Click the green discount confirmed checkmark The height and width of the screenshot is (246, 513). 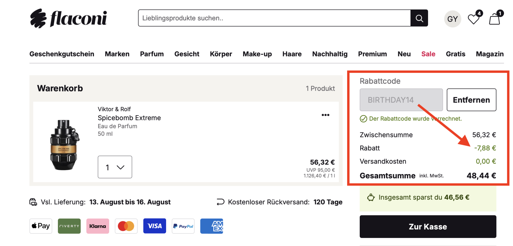point(363,119)
